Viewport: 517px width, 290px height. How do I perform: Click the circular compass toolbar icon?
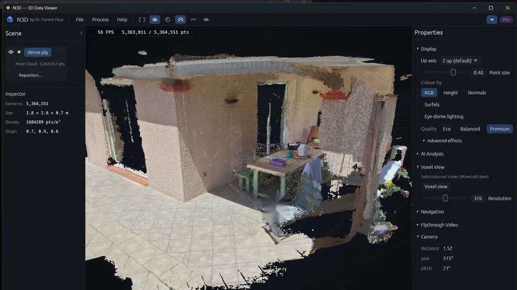click(x=167, y=20)
